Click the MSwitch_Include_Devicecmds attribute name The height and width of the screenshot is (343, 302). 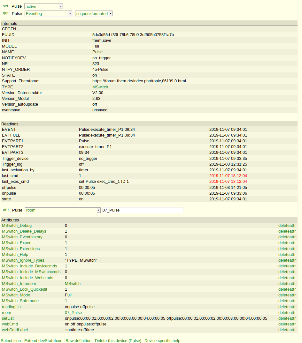click(x=30, y=266)
